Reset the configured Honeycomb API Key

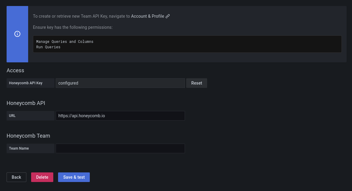point(196,83)
